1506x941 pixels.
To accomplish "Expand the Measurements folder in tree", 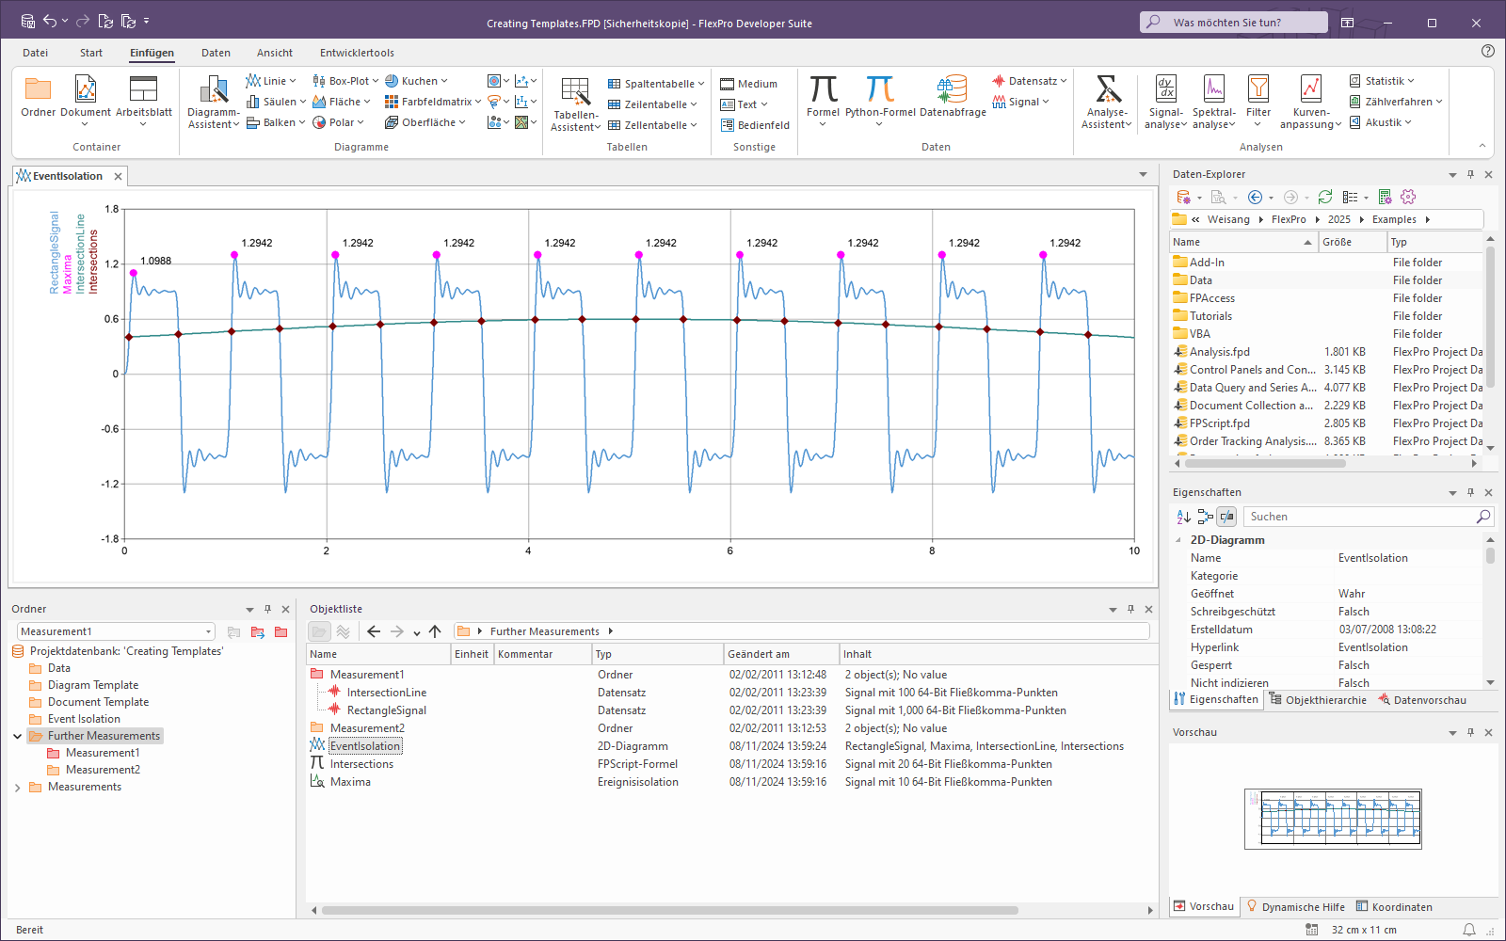I will point(17,787).
